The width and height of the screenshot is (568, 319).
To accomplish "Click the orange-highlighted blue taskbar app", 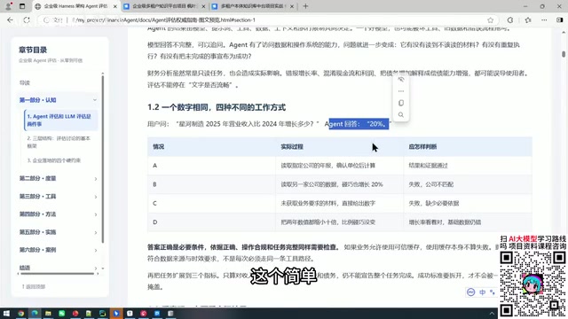I will 116,313.
